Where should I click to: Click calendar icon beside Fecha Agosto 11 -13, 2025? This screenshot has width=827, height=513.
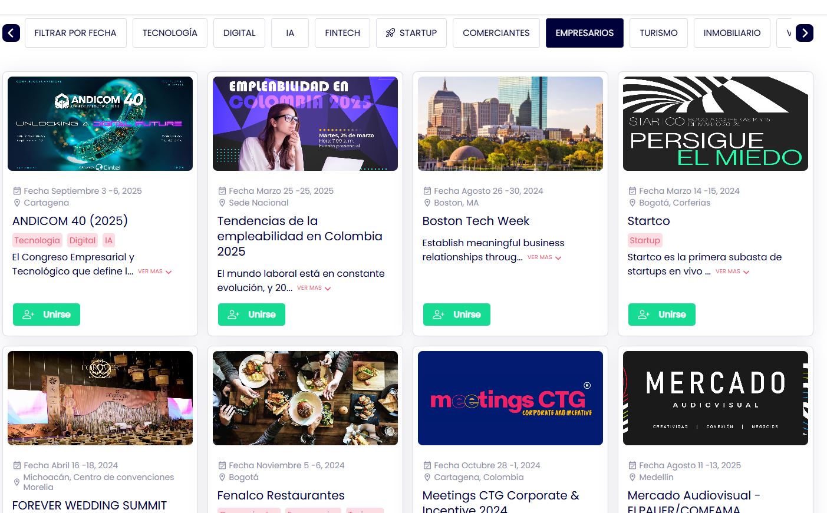pos(632,465)
